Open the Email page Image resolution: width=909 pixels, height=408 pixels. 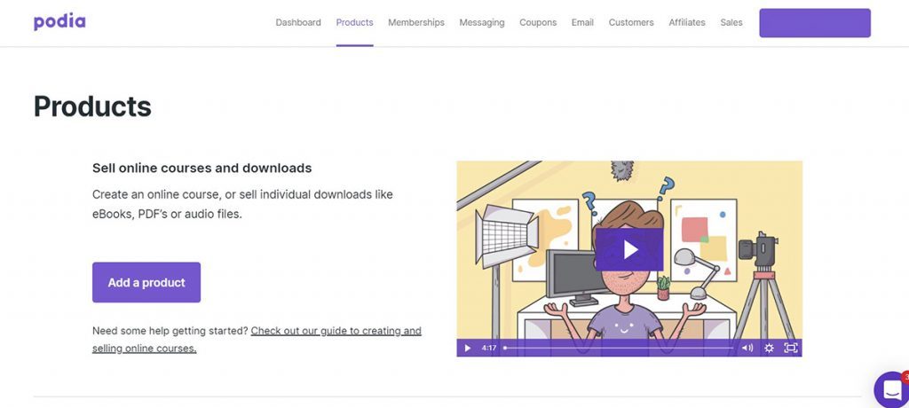pyautogui.click(x=582, y=23)
